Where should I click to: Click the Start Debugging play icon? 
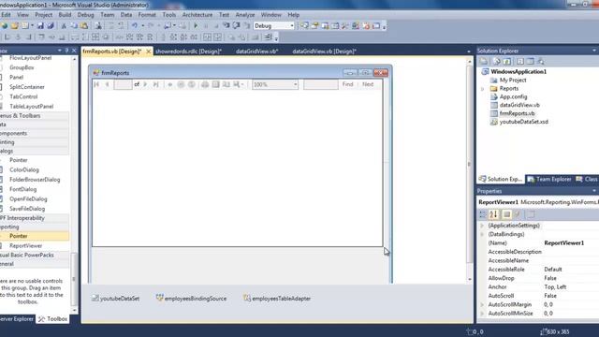tap(196, 25)
